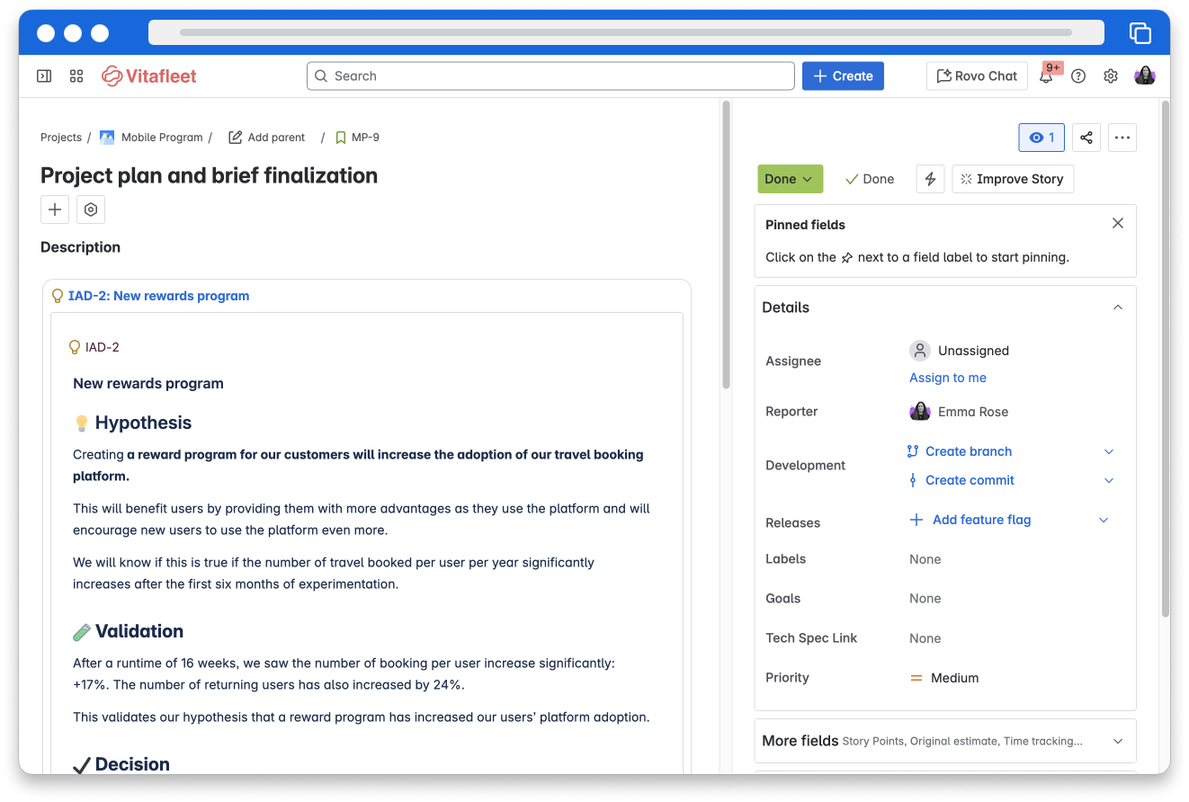
Task: Open Mobile Program breadcrumb link
Action: (x=162, y=138)
